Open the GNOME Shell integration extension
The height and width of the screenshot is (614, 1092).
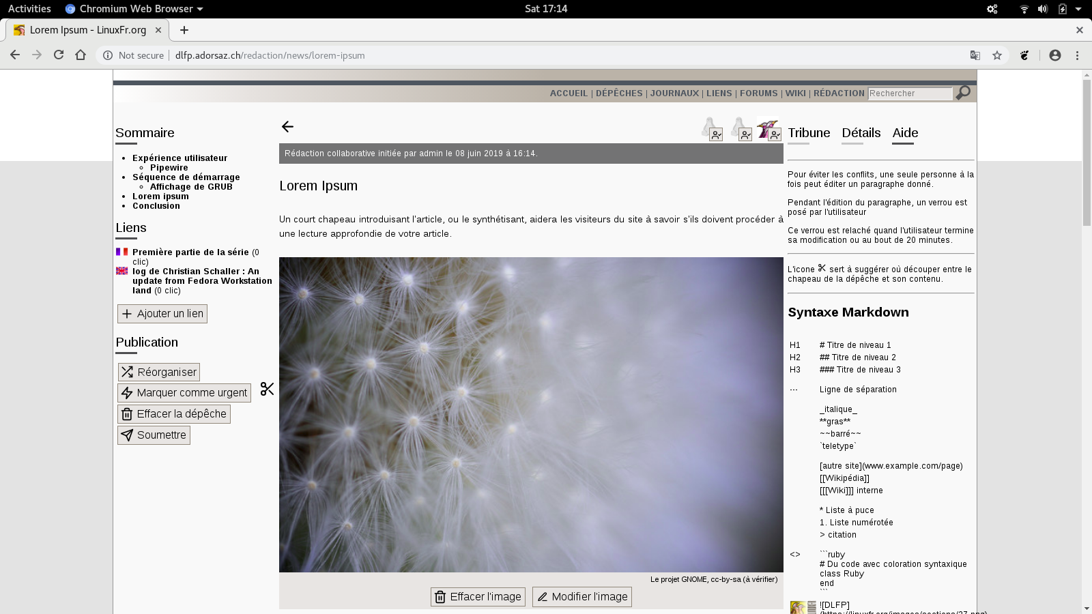coord(1024,55)
